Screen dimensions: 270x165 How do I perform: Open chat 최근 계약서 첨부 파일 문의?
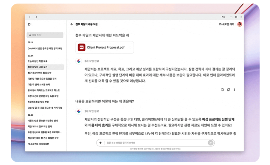pyautogui.click(x=40, y=127)
